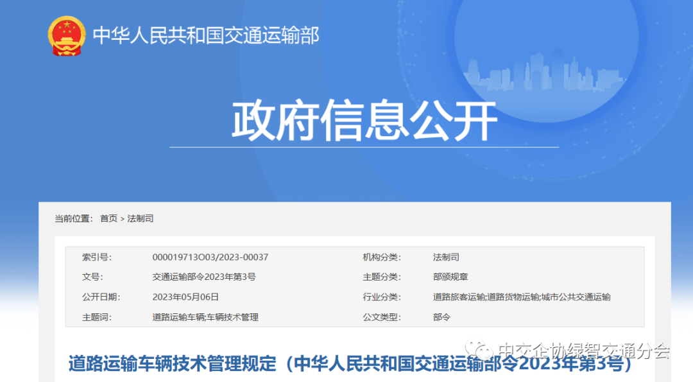The image size is (693, 382).
Task: Click the 公文类型 field label
Action: (x=381, y=317)
